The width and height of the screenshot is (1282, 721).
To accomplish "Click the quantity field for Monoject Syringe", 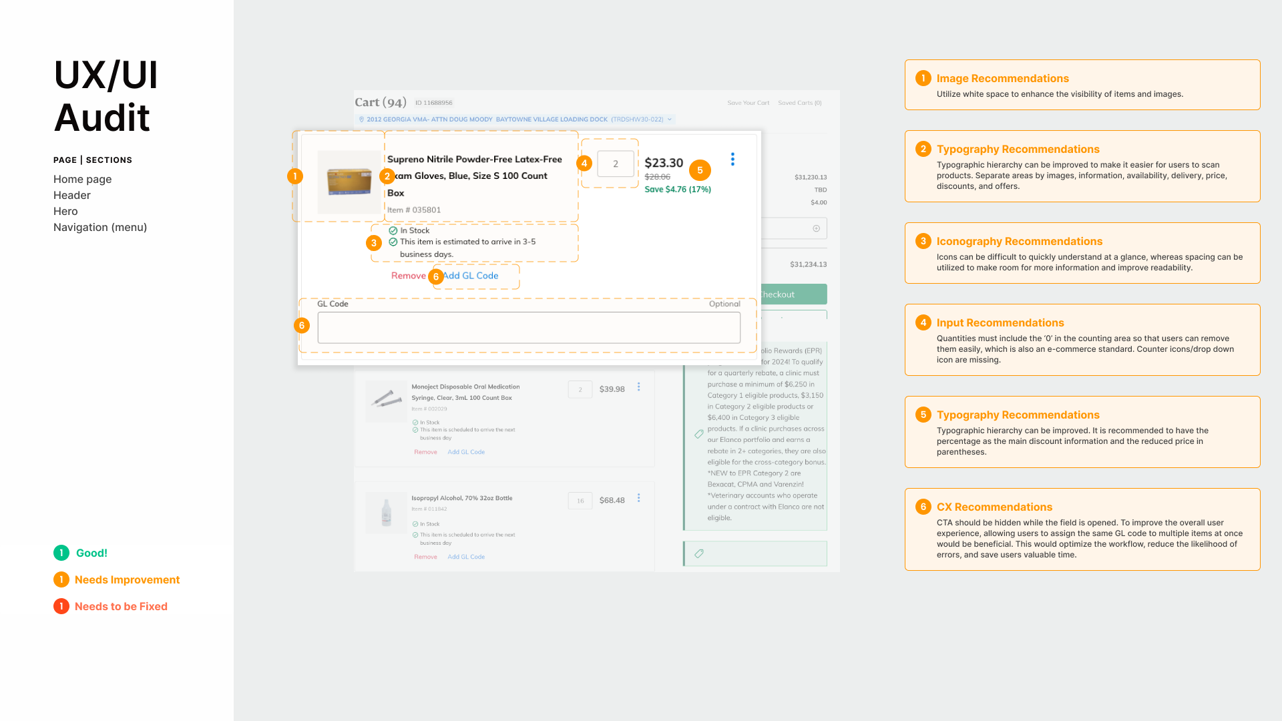I will 580,389.
